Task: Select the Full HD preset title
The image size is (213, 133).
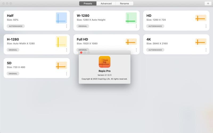Action: [82, 39]
